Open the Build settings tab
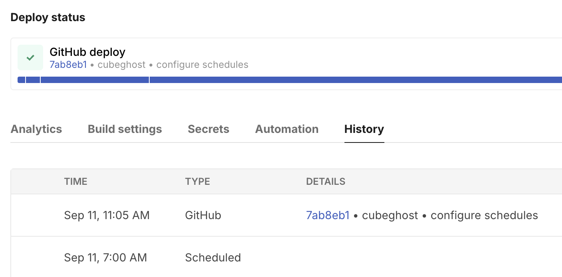The image size is (562, 277). pos(125,129)
